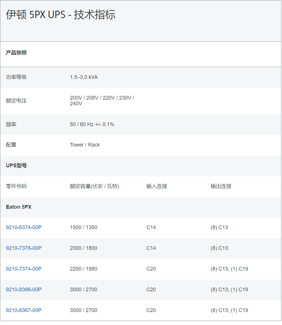Select (8) C13 output in the 9210-6374-00P row
Screen dimensions: 282x325
219,227
